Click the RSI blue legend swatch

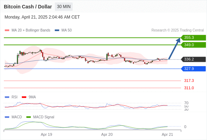(7, 97)
